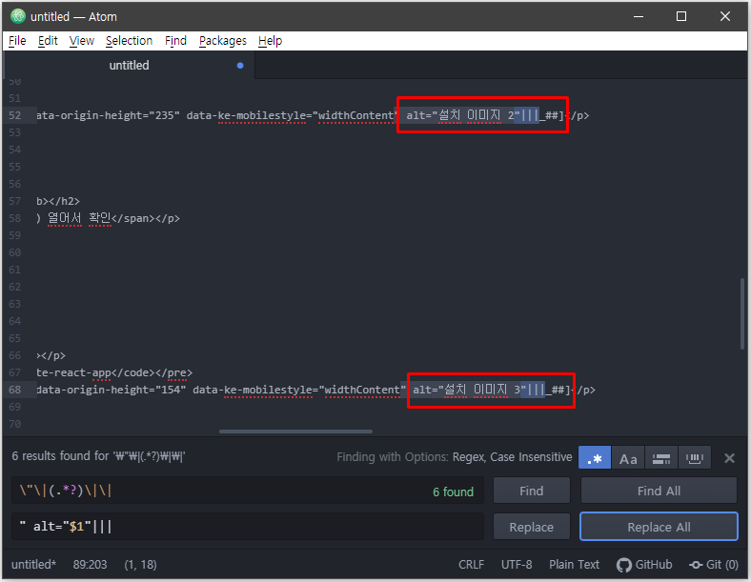Select the untitled editor tab

[129, 65]
